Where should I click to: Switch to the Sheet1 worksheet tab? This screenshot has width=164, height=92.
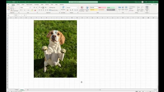click(17, 90)
